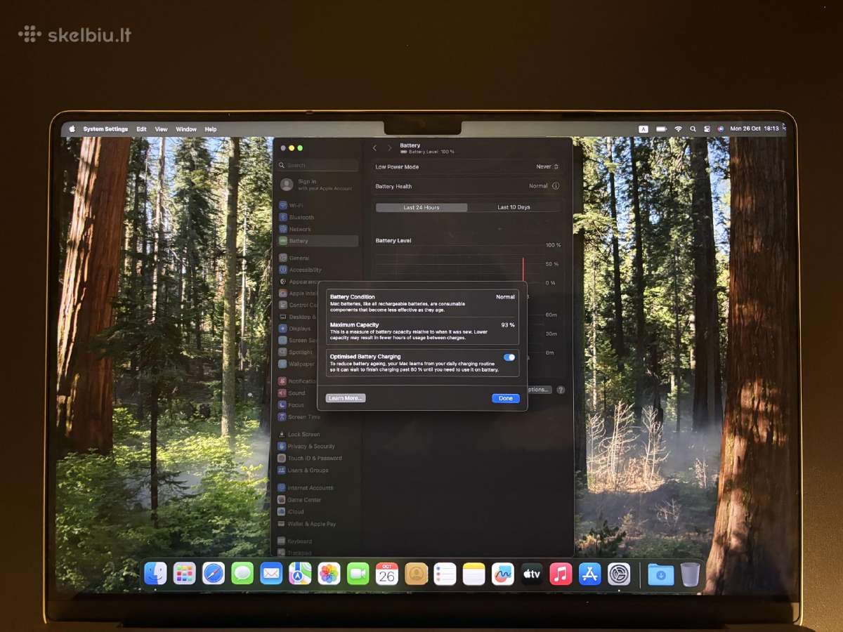
Task: Open Reminders from the Dock
Action: (x=445, y=574)
